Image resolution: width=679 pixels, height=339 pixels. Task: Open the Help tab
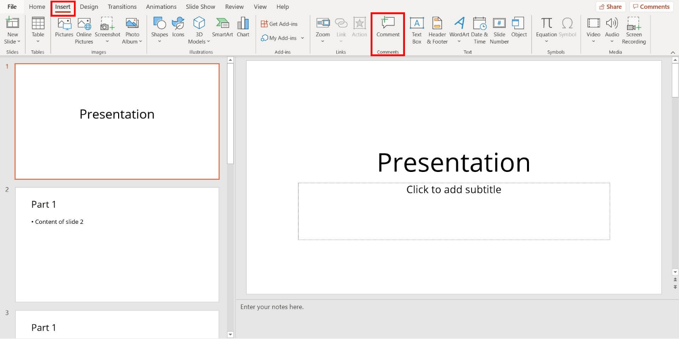tap(282, 7)
